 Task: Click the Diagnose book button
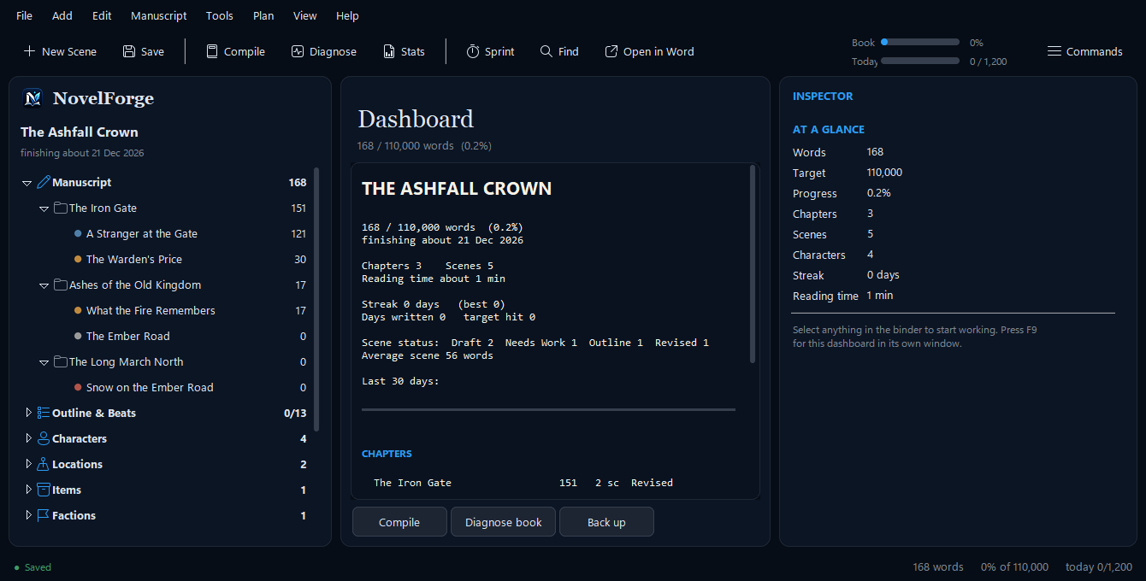[504, 522]
